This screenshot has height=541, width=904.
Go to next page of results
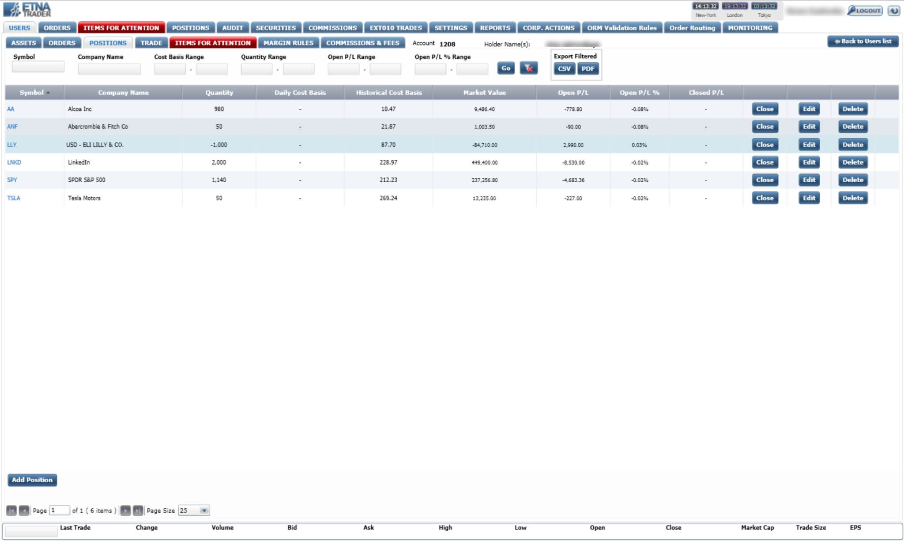coord(125,511)
